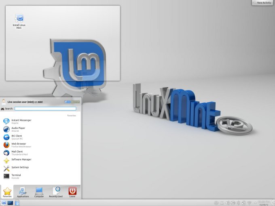
Task: Click the game-controller style tray icon
Action: tap(233, 203)
